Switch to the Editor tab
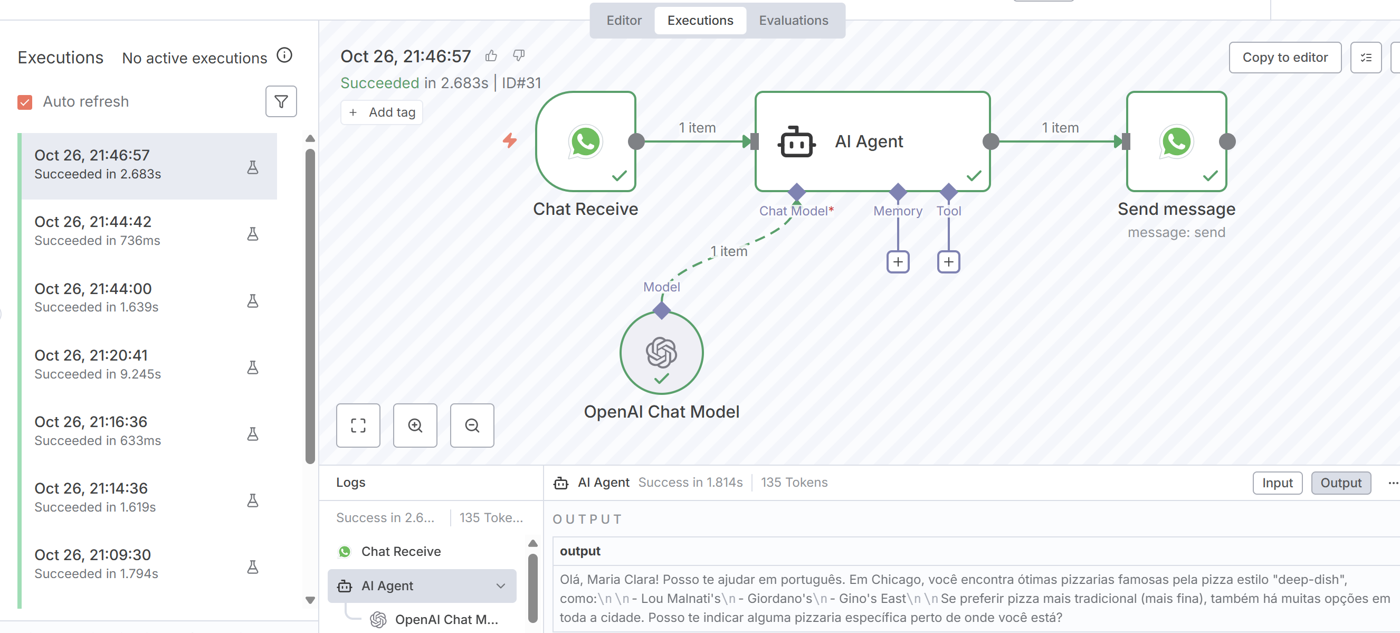Screen dimensions: 1400x633 click(x=623, y=20)
